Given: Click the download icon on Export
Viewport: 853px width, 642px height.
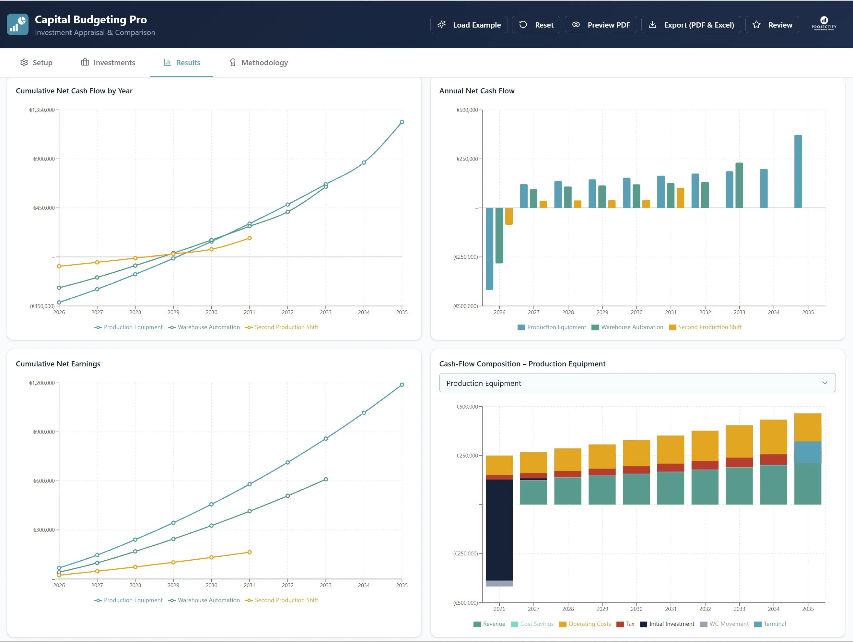Looking at the screenshot, I should click(652, 25).
